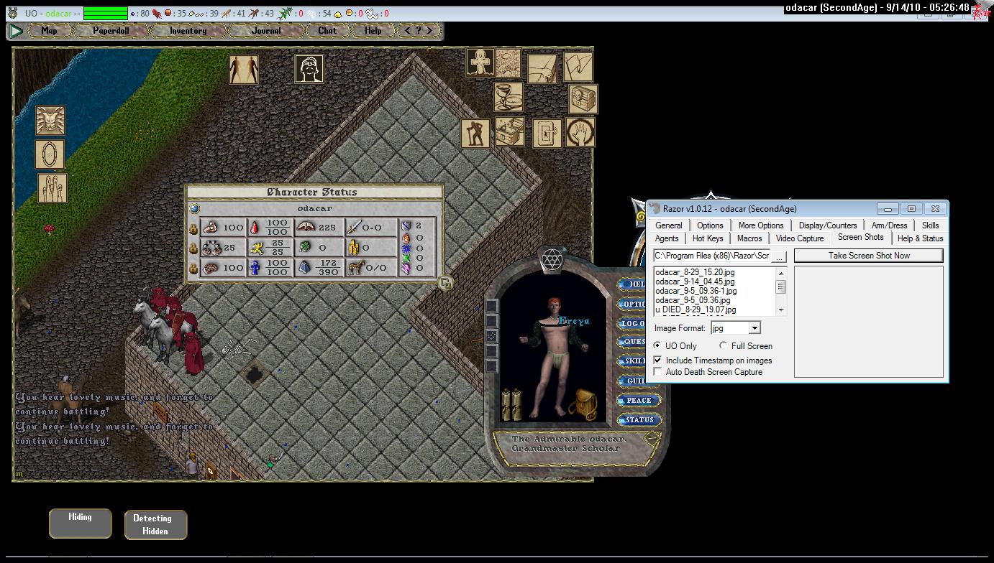Switch to the Hot Keys tab
Image resolution: width=994 pixels, height=563 pixels.
point(708,238)
